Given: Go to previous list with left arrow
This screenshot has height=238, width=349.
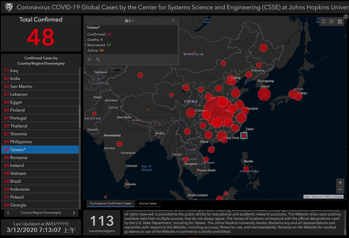Looking at the screenshot, I should point(8,213).
